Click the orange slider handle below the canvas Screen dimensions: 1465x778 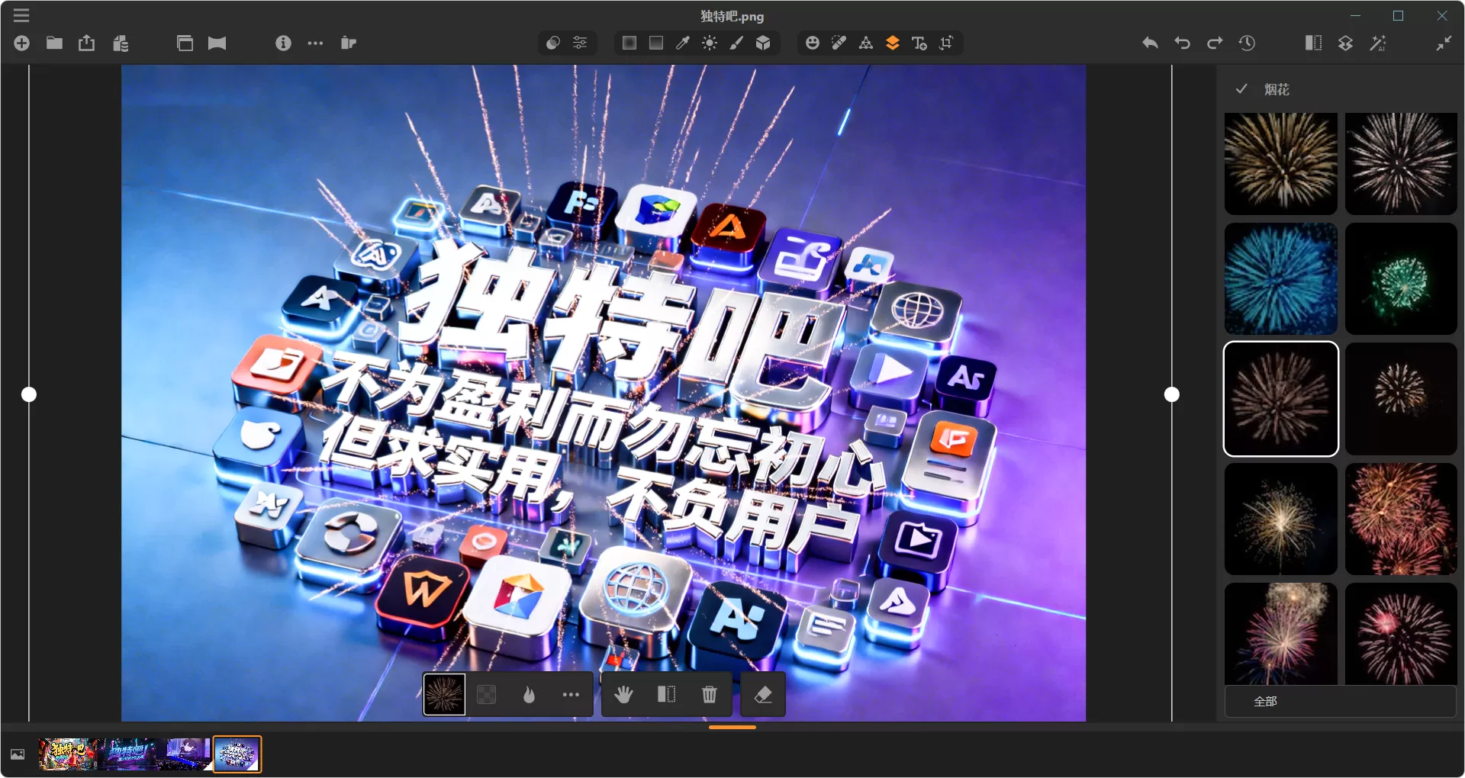(731, 728)
